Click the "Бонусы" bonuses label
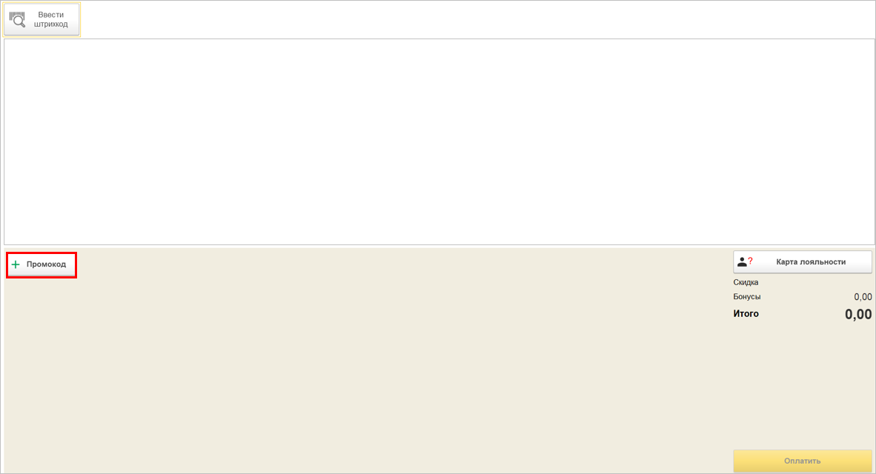The image size is (876, 474). (747, 297)
